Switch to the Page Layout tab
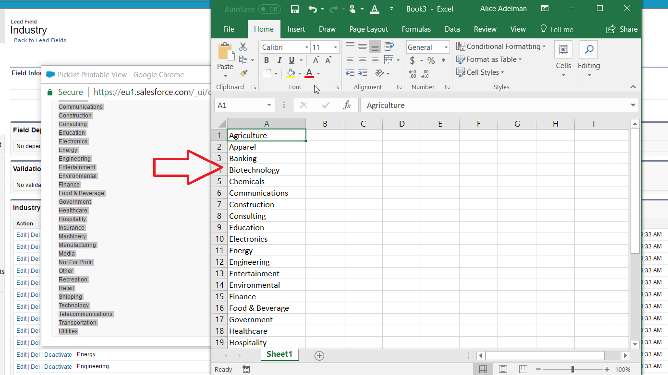 (x=369, y=29)
